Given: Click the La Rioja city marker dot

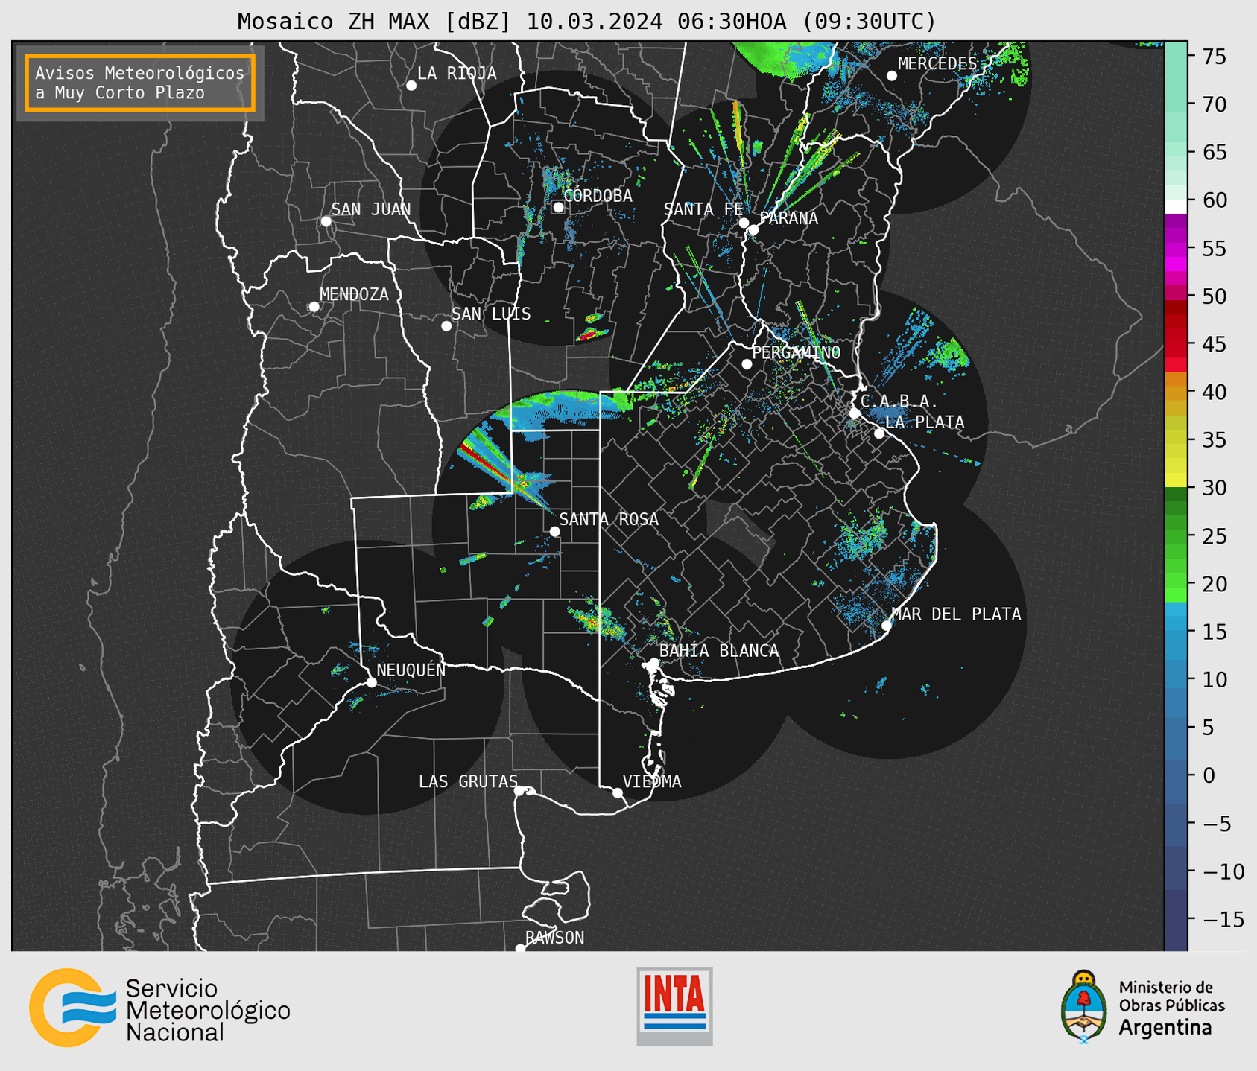Looking at the screenshot, I should click(411, 86).
